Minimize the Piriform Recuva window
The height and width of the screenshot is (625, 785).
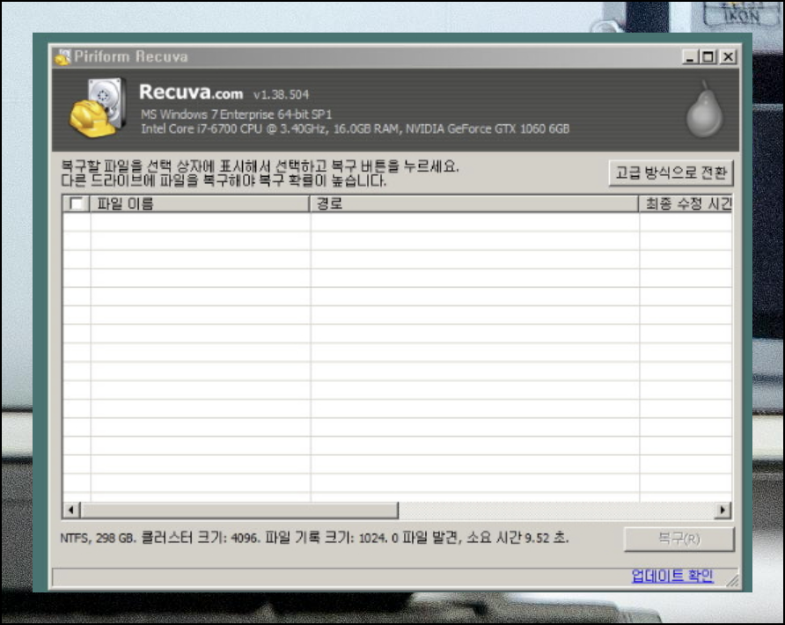click(x=690, y=57)
